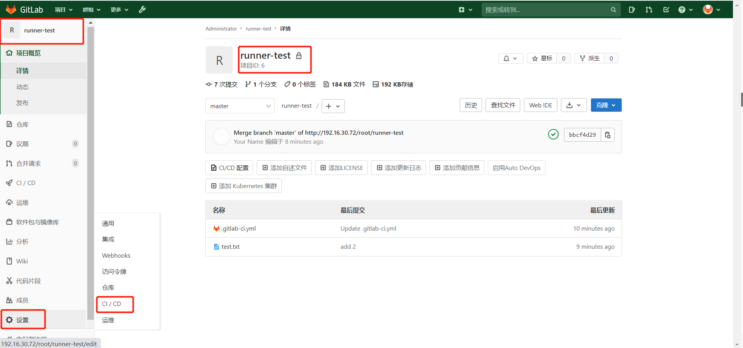Focus the search or jump-to field
The image size is (743, 348).
pyautogui.click(x=551, y=10)
